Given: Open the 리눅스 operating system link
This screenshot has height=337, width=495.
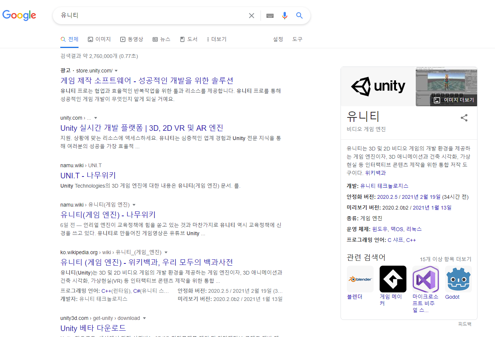Looking at the screenshot, I should tap(414, 229).
